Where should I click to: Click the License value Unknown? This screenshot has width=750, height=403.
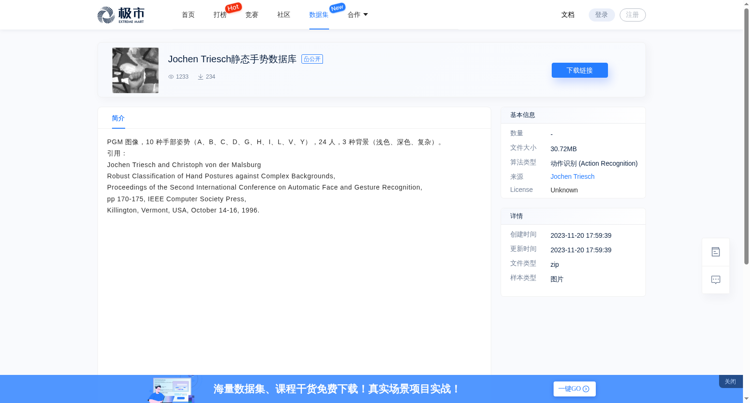pyautogui.click(x=564, y=190)
